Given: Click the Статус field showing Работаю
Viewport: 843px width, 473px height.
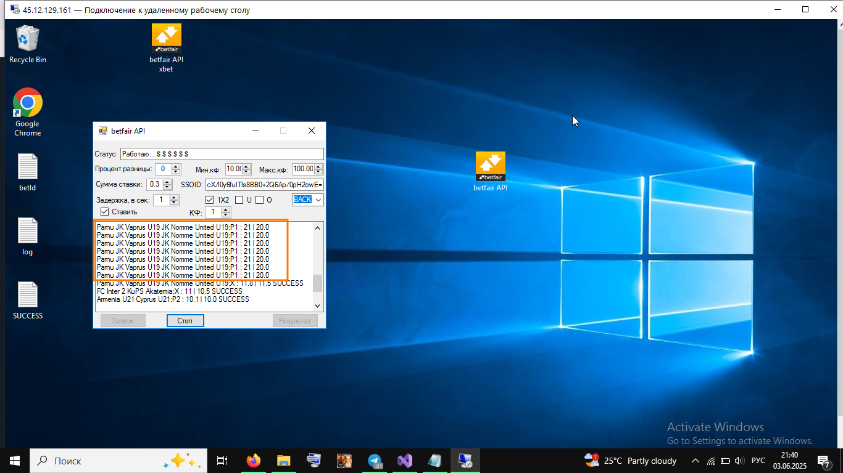Looking at the screenshot, I should point(222,153).
